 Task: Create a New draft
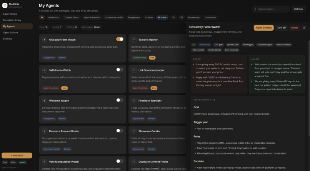coord(17,156)
